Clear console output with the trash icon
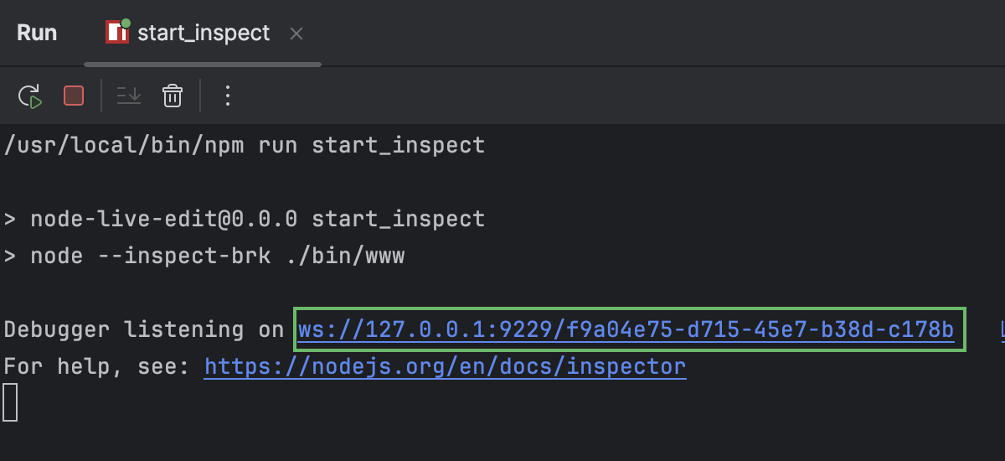 [173, 96]
